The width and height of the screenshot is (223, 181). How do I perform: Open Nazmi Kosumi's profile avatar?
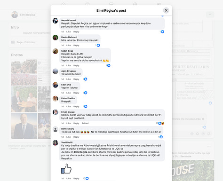(56, 21)
